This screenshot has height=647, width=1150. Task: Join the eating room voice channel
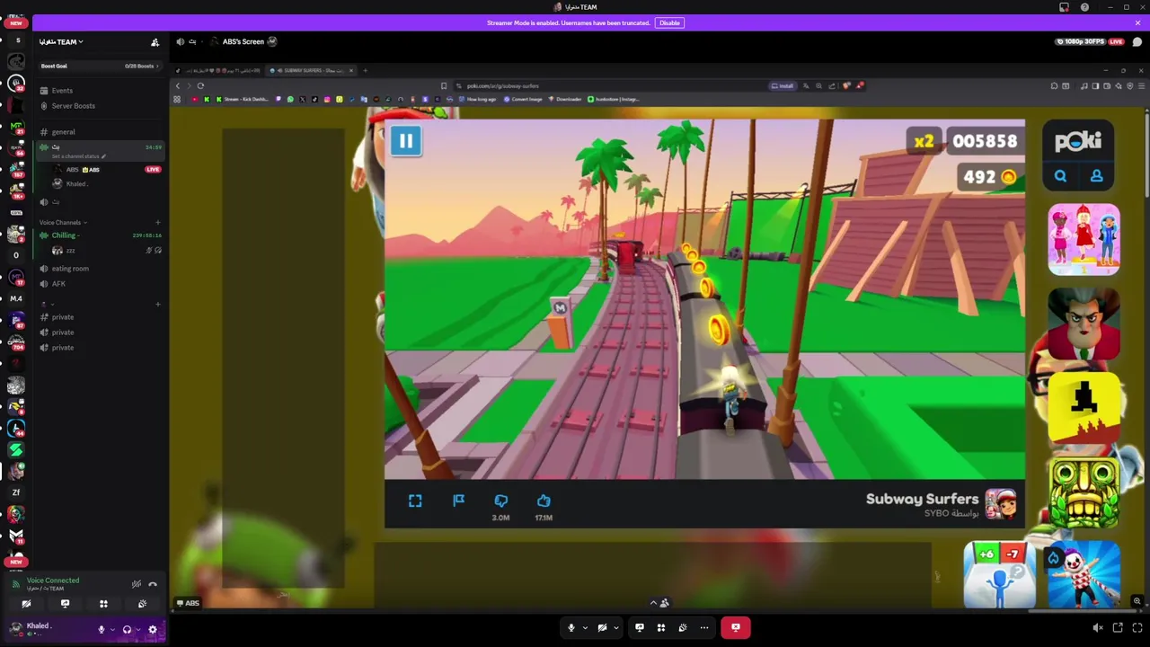[100, 269]
